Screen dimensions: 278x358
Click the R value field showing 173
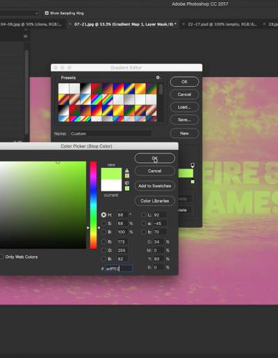(x=122, y=242)
